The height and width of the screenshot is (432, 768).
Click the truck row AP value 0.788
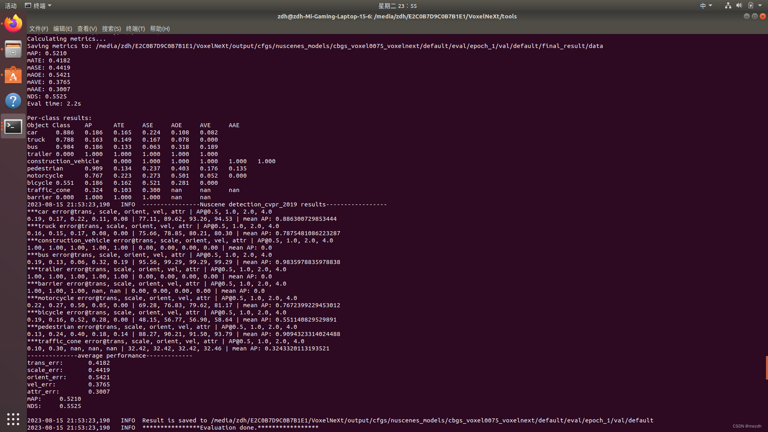65,140
